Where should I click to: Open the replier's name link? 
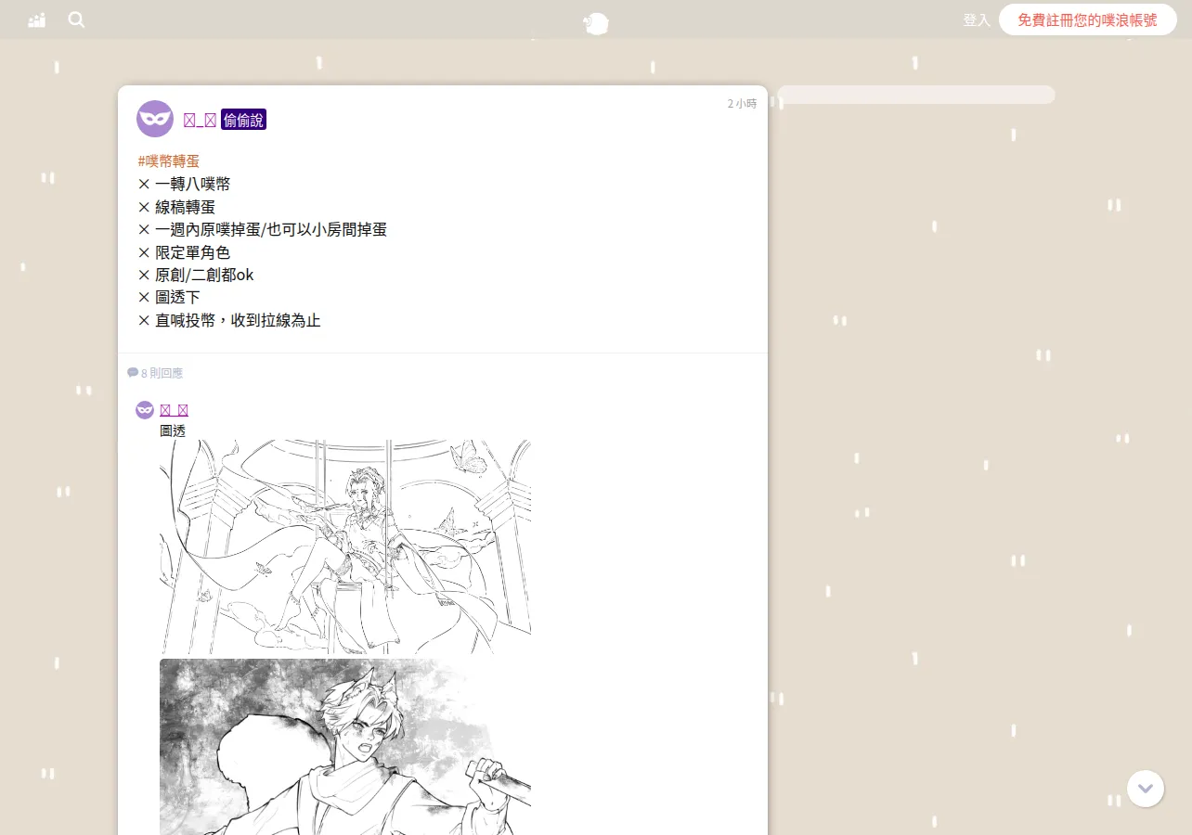click(x=175, y=410)
